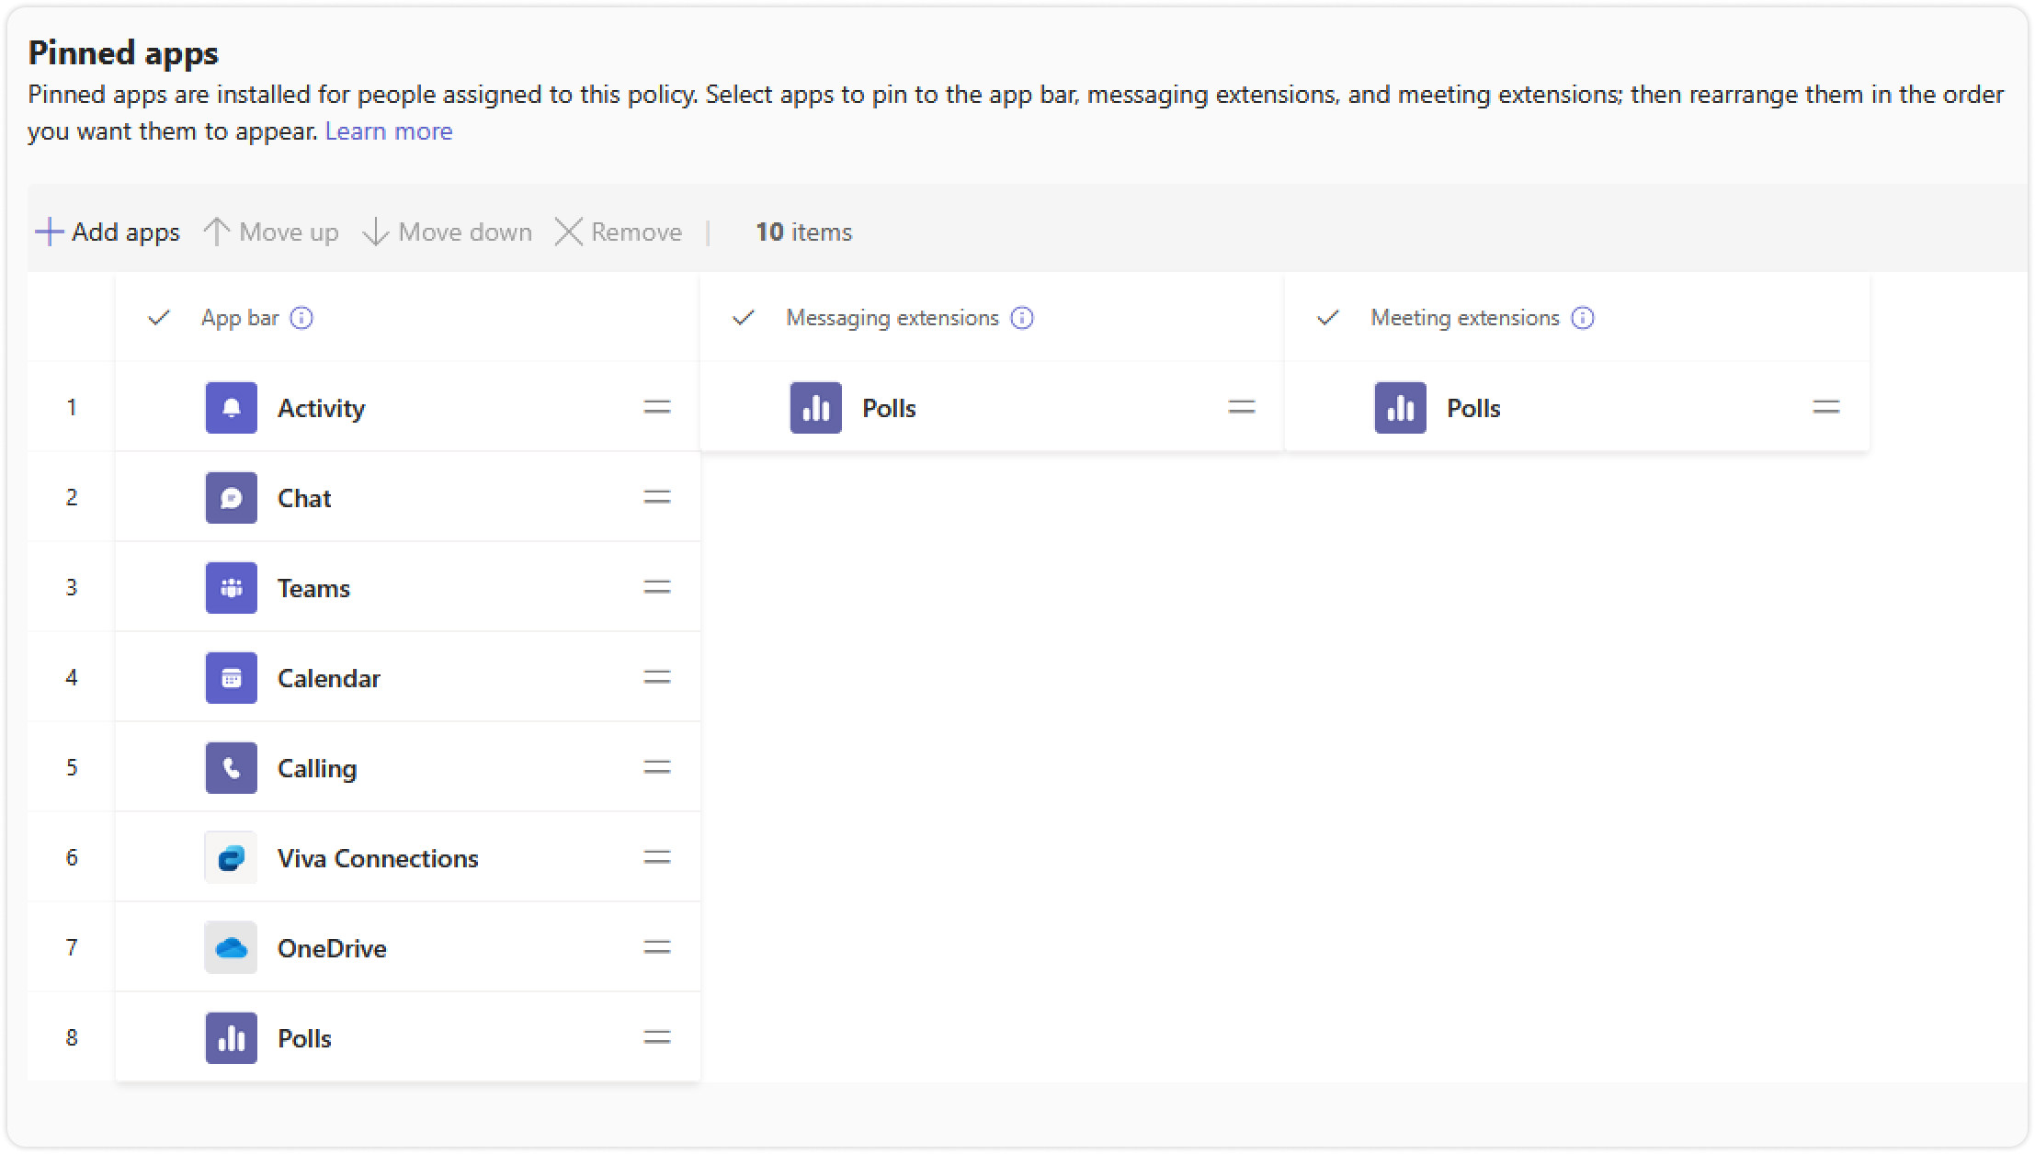Image resolution: width=2035 pixels, height=1154 pixels.
Task: Click the Calling phone icon
Action: pyautogui.click(x=231, y=768)
